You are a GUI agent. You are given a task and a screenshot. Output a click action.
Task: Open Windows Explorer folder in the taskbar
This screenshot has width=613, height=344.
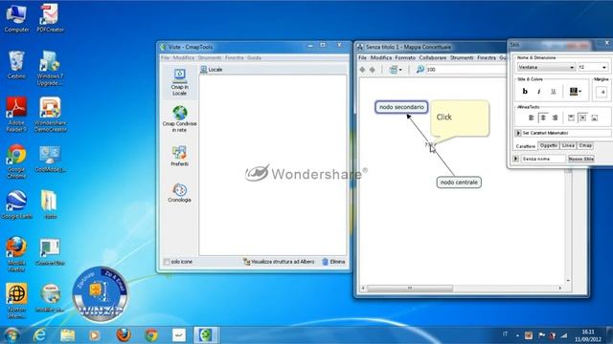(x=68, y=335)
